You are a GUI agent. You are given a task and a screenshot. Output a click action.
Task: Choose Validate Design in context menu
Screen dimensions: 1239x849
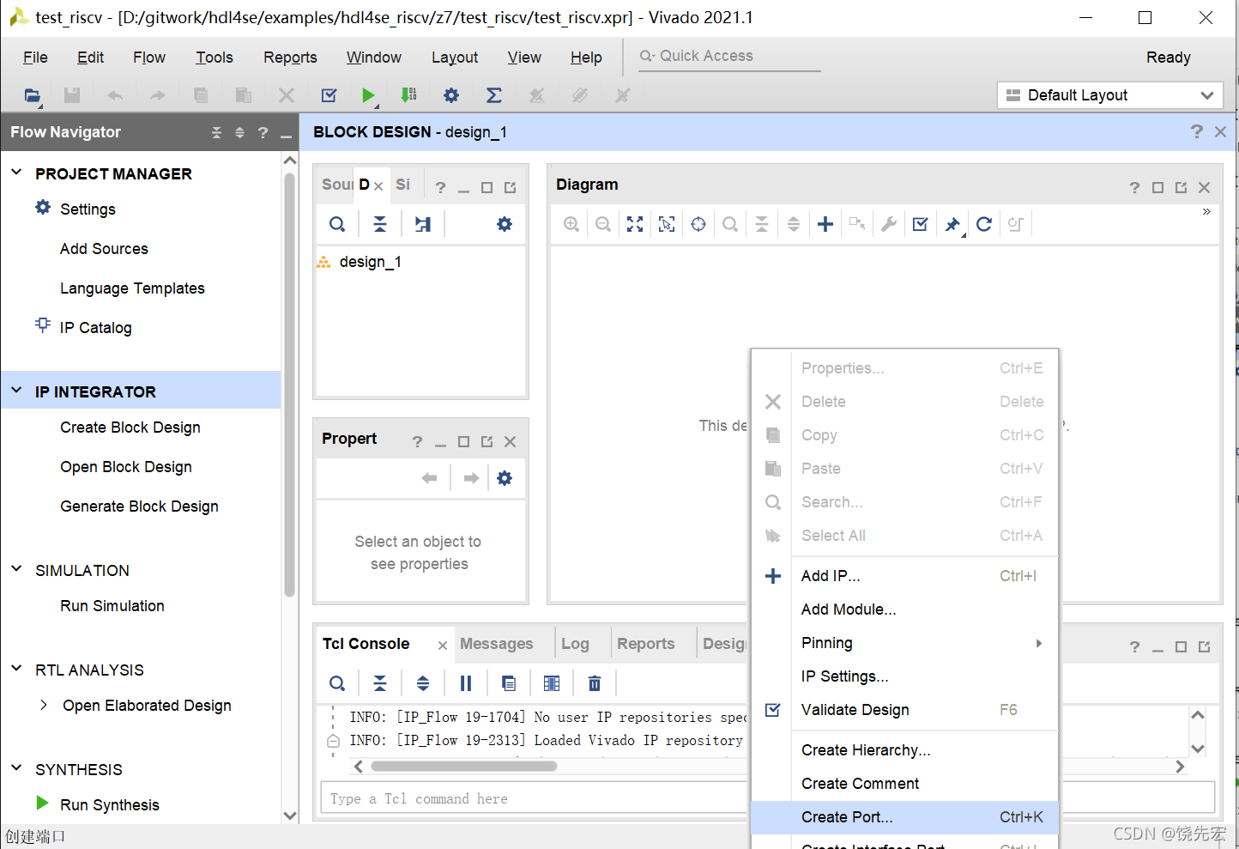[x=904, y=710]
